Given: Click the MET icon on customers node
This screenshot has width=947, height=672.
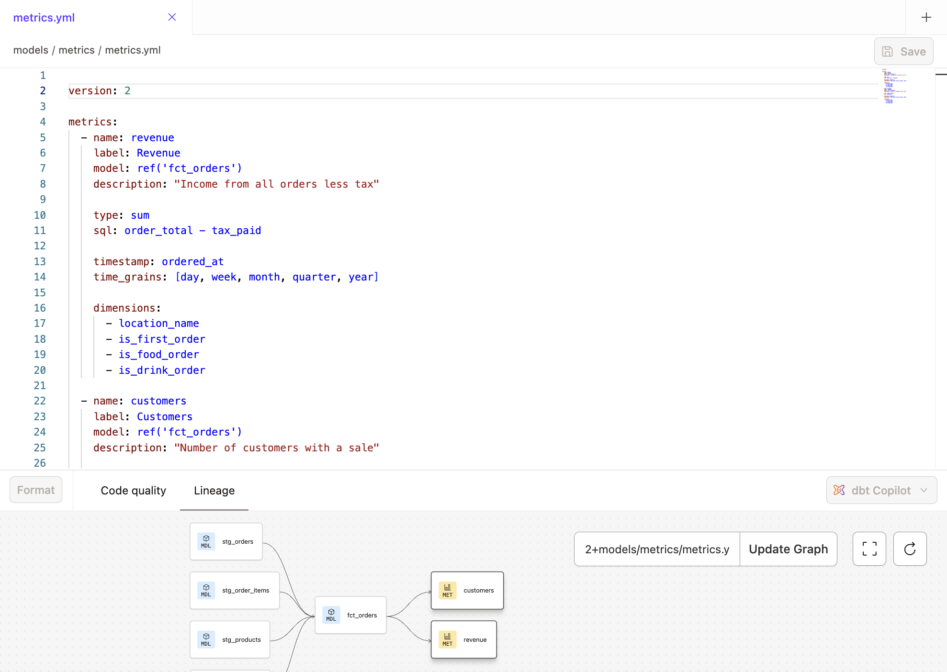Looking at the screenshot, I should tap(447, 590).
